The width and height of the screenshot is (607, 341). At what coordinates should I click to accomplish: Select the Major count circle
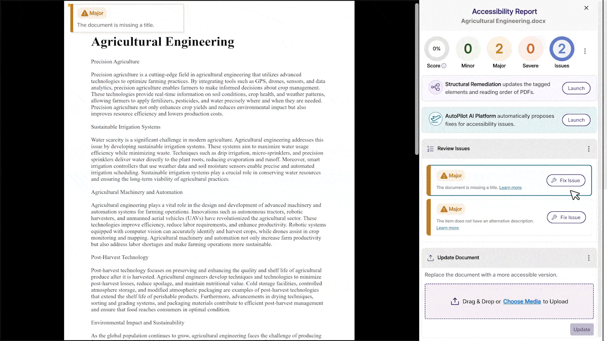tap(499, 49)
